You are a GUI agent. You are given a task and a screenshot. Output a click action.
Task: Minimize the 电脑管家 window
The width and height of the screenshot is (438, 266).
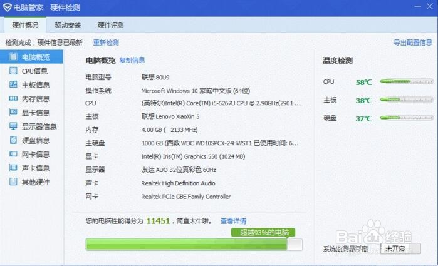click(x=417, y=6)
